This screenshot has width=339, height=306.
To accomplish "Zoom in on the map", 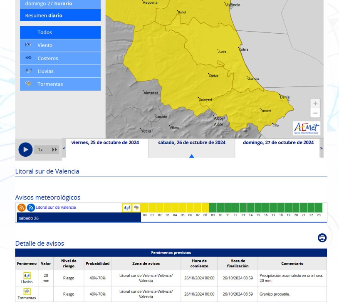I will [315, 103].
